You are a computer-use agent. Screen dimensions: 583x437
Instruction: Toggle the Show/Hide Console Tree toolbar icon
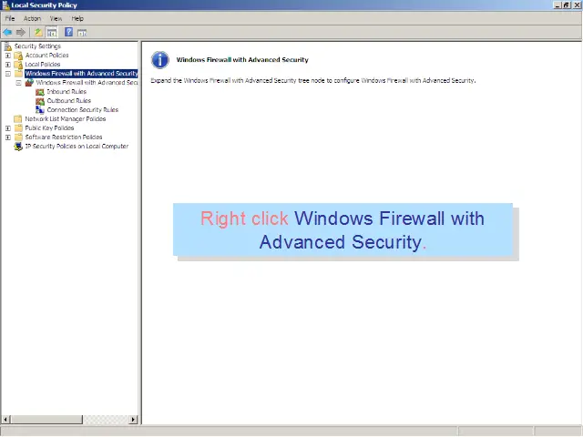[52, 33]
